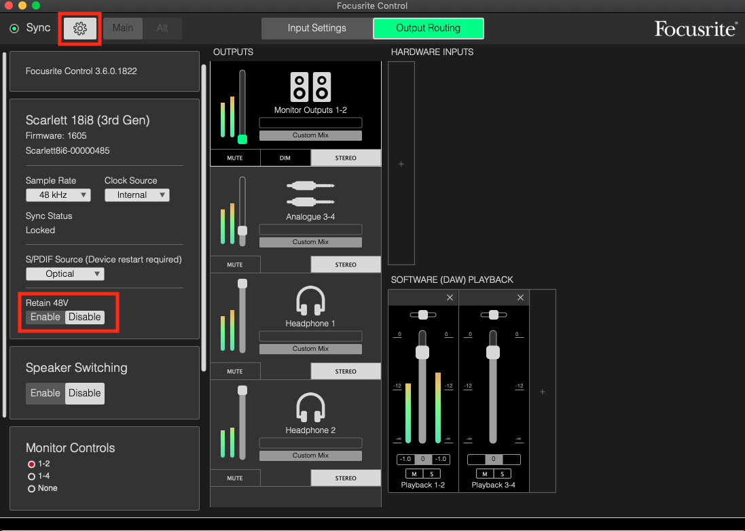Viewport: 745px width, 531px height.
Task: Click the Playback 3-4 pan slider
Action: click(x=494, y=315)
